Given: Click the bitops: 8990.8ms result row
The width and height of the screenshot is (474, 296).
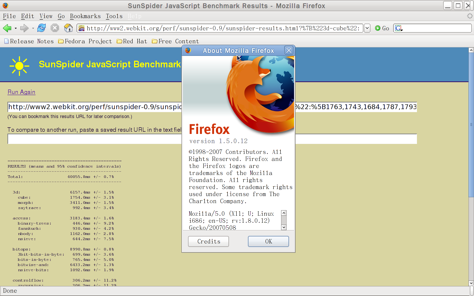Looking at the screenshot, I should (x=63, y=249).
